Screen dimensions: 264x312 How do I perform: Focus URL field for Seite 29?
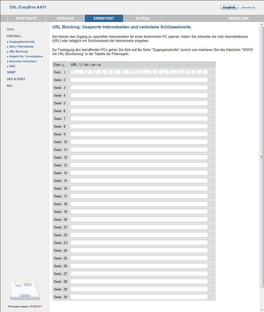(x=139, y=289)
